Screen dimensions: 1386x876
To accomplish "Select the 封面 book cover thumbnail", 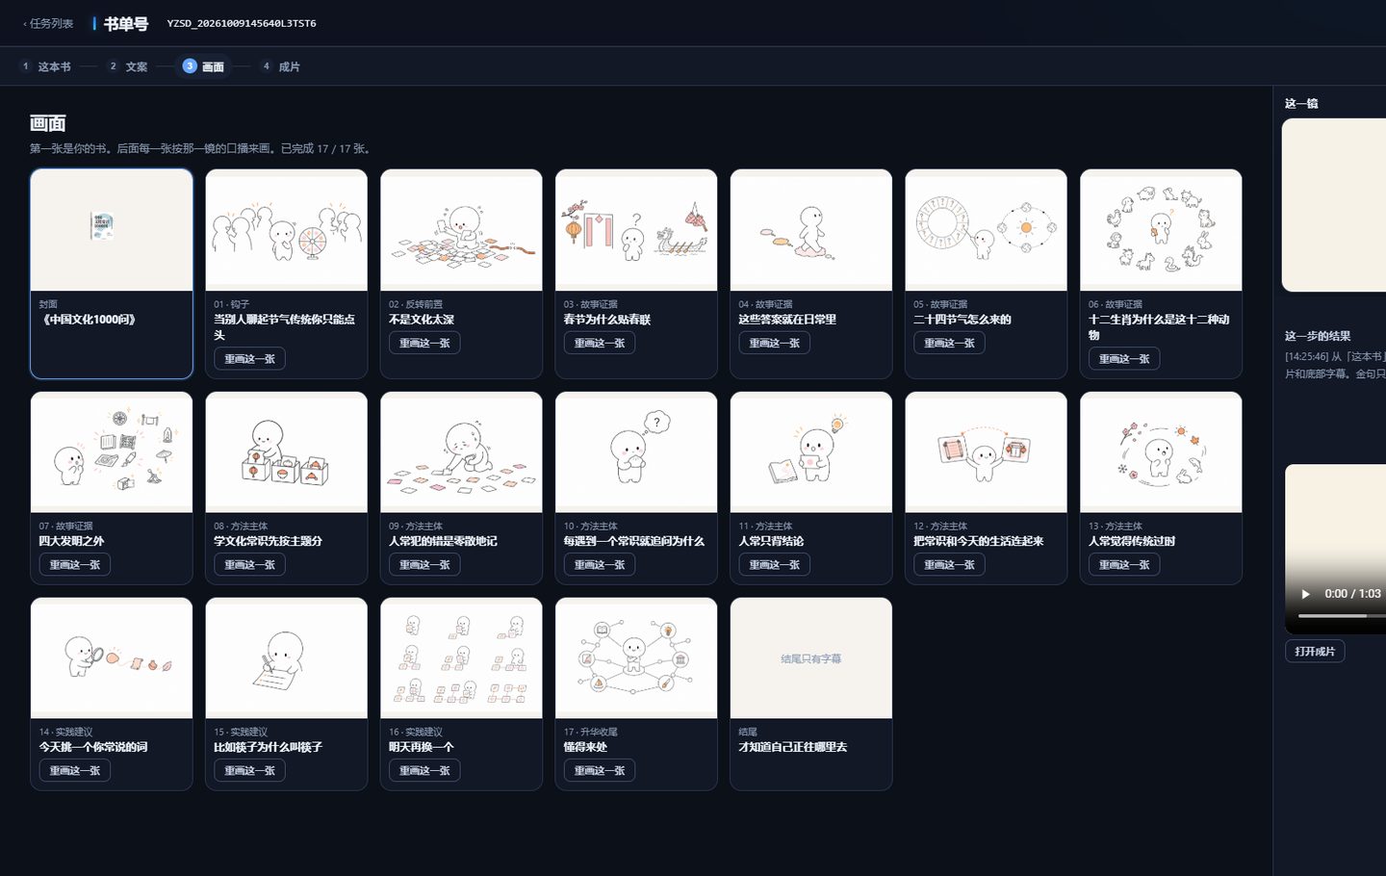I will (x=112, y=230).
